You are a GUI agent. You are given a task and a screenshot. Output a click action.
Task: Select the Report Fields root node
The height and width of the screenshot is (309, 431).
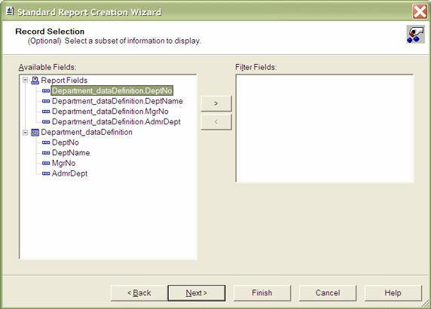coord(64,81)
